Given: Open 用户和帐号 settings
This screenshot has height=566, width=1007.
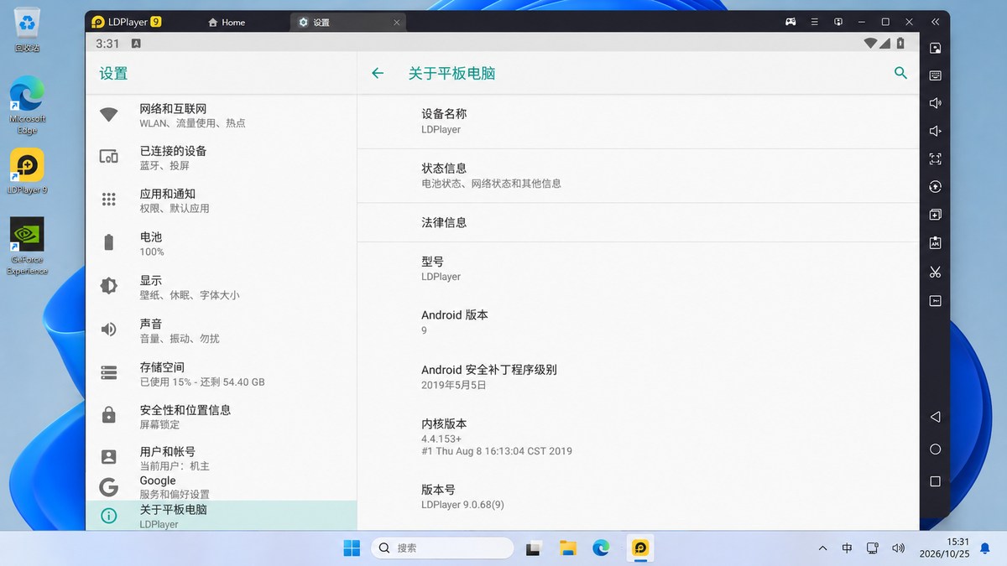Looking at the screenshot, I should click(x=222, y=458).
